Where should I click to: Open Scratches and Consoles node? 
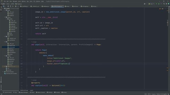pos(10,74)
